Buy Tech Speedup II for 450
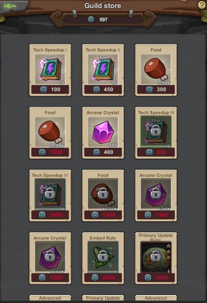207x303 pixels. point(103,90)
